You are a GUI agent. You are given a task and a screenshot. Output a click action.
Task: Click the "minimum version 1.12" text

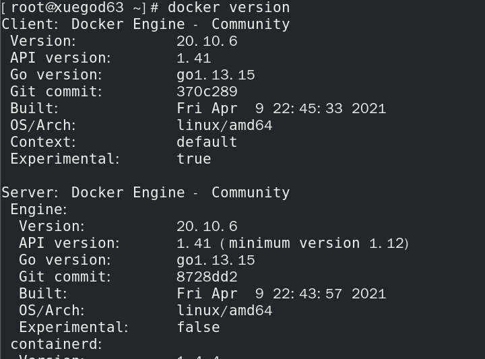pos(319,243)
